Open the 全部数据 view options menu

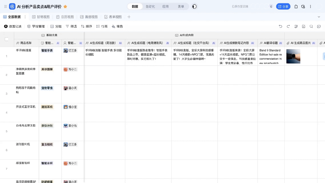[25, 17]
